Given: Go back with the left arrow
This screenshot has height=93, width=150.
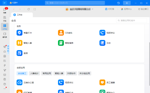Looking at the screenshot, I should coord(14,9).
